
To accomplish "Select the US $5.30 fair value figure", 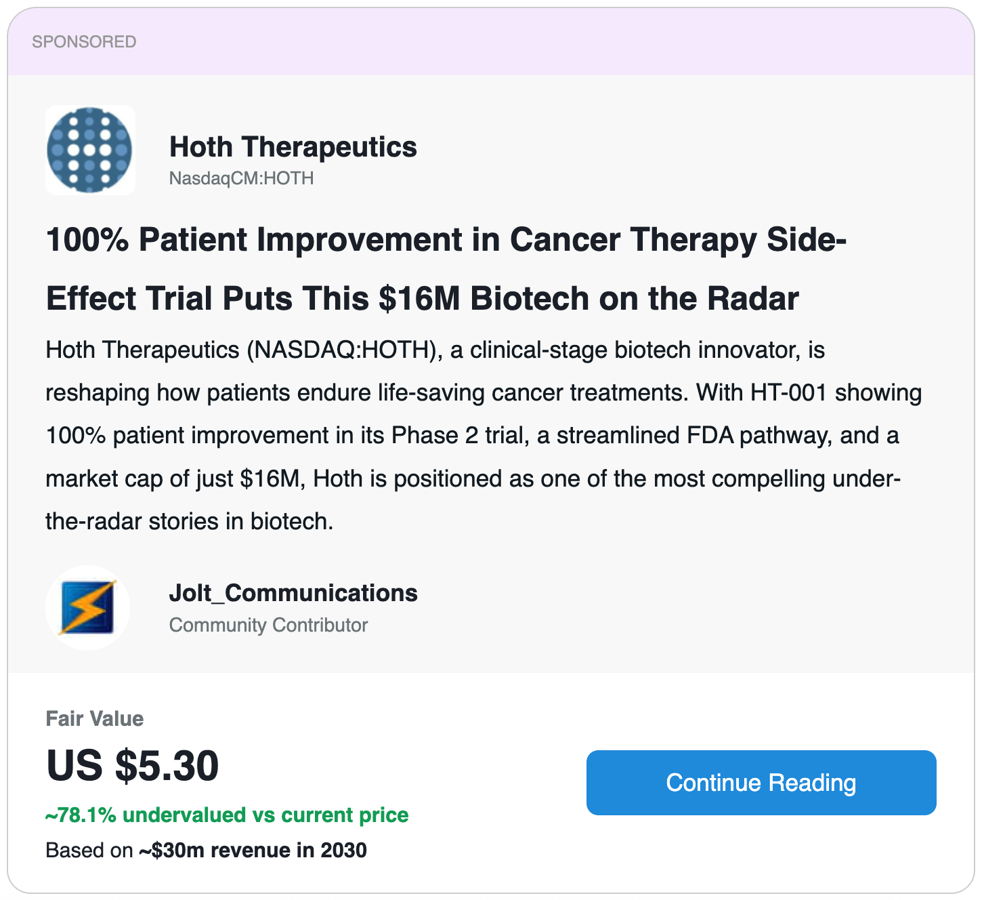I will [133, 766].
